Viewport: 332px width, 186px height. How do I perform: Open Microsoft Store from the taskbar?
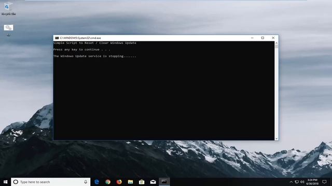(142, 182)
